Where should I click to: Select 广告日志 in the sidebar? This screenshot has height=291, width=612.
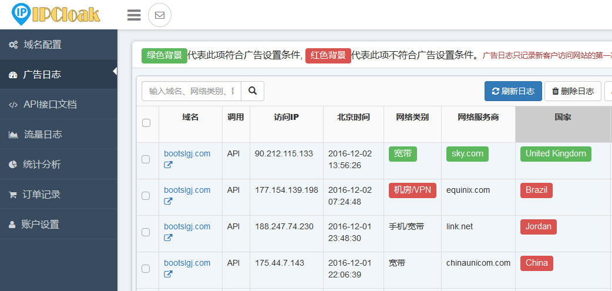point(59,75)
